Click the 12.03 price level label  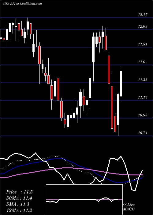pyautogui.click(x=143, y=26)
